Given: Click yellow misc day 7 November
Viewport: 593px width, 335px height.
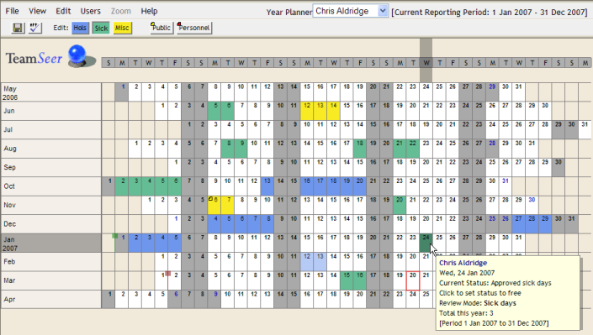Looking at the screenshot, I should 227,205.
